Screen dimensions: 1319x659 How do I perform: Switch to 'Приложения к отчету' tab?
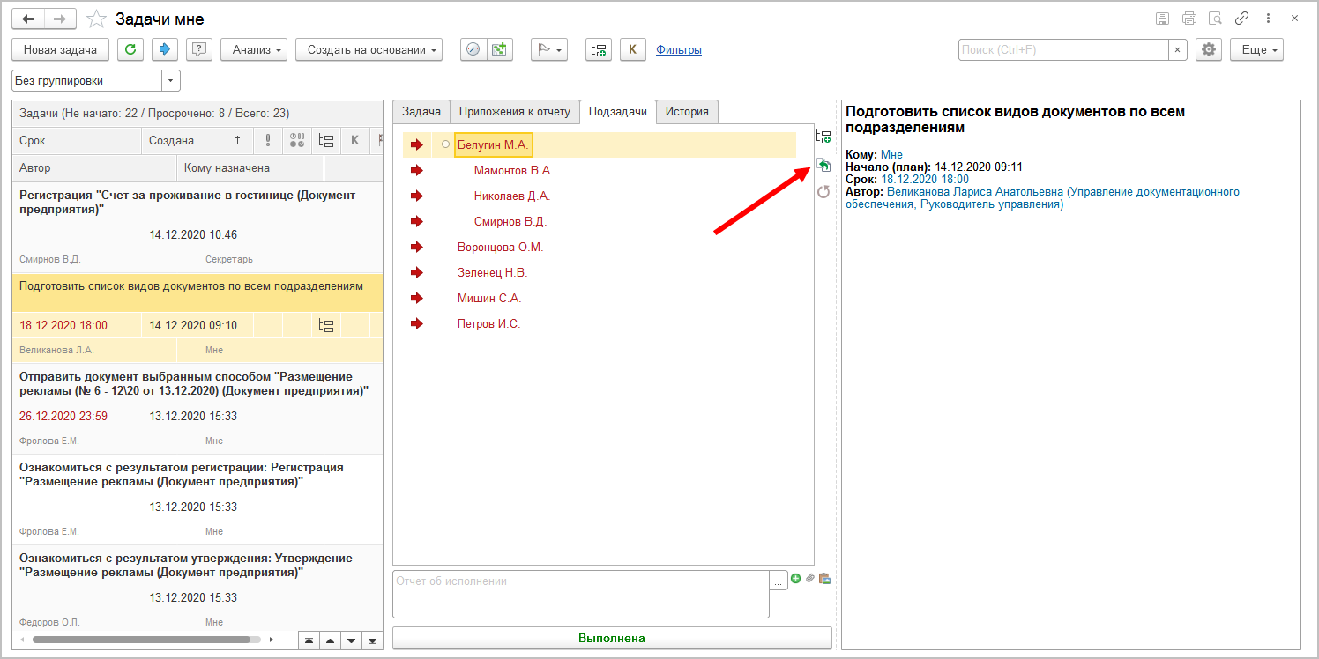click(515, 112)
